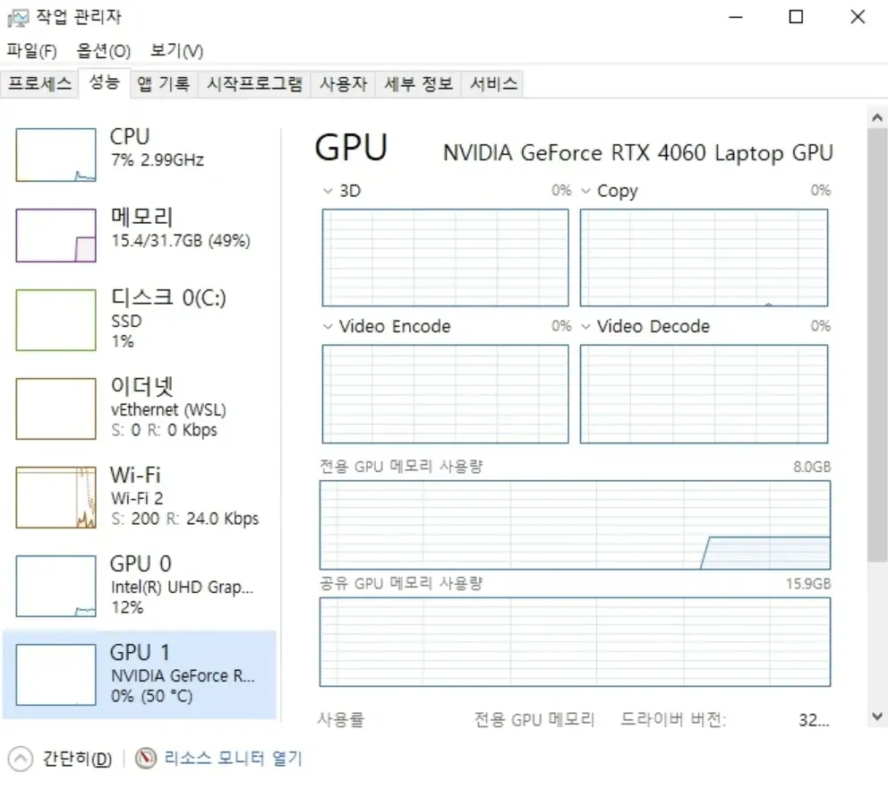Click the 3D engine usage graph
The height and width of the screenshot is (790, 888).
click(445, 258)
